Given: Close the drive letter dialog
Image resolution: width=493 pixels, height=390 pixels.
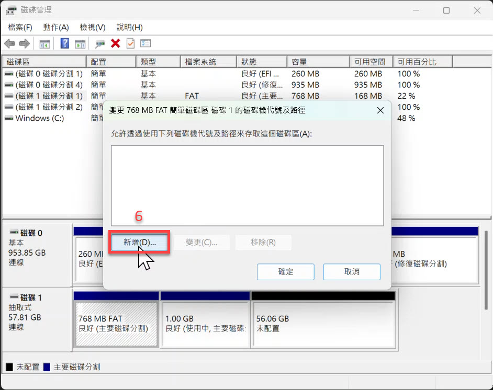Looking at the screenshot, I should point(380,110).
